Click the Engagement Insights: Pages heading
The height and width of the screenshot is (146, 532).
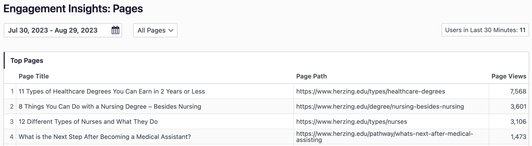[x=73, y=9]
